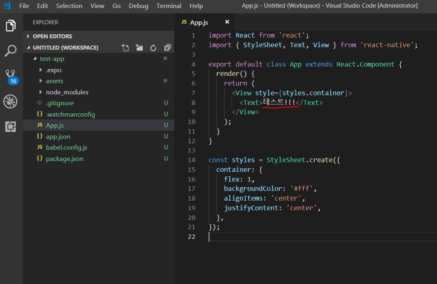This screenshot has height=284, width=437.
Task: Open the File menu
Action: click(24, 6)
